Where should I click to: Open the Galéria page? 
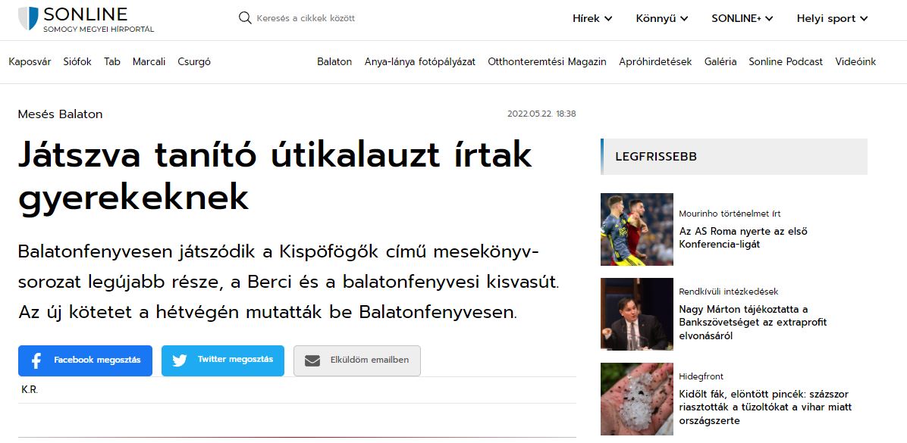tap(720, 62)
